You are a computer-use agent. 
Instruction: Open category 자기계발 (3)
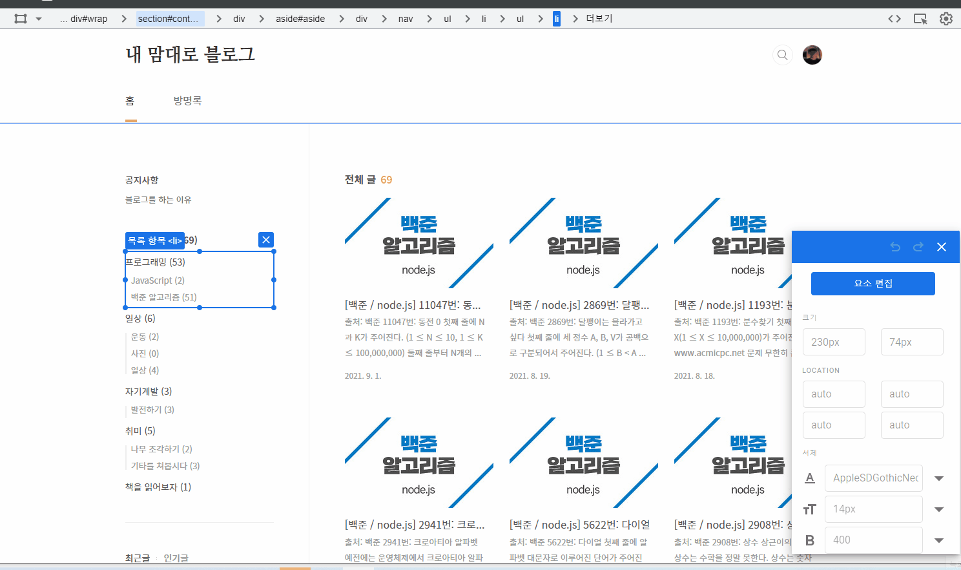coord(149,391)
